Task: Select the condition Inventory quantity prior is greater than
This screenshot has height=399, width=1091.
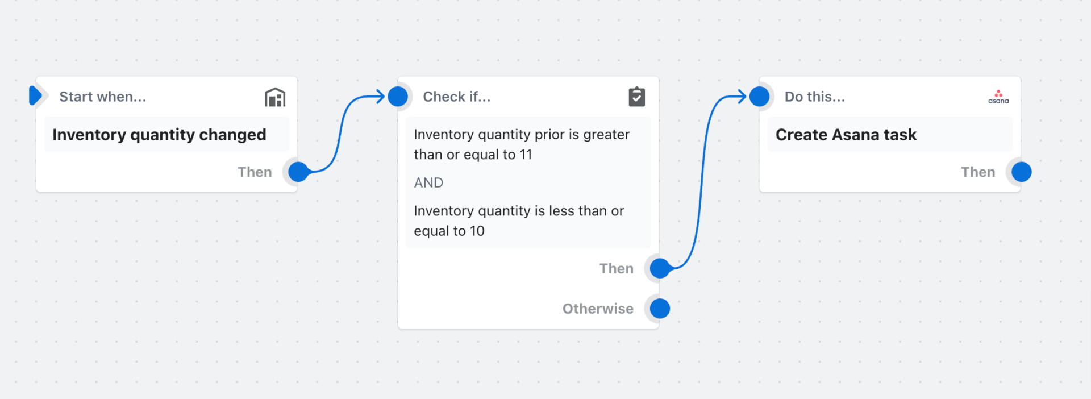Action: [522, 144]
